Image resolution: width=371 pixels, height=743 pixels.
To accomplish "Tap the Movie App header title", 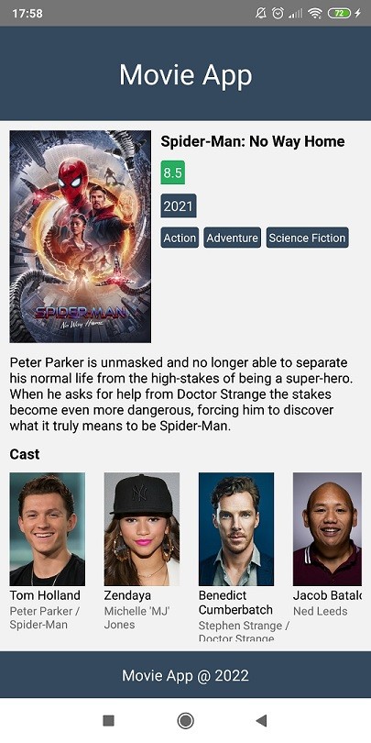I will coord(185,75).
